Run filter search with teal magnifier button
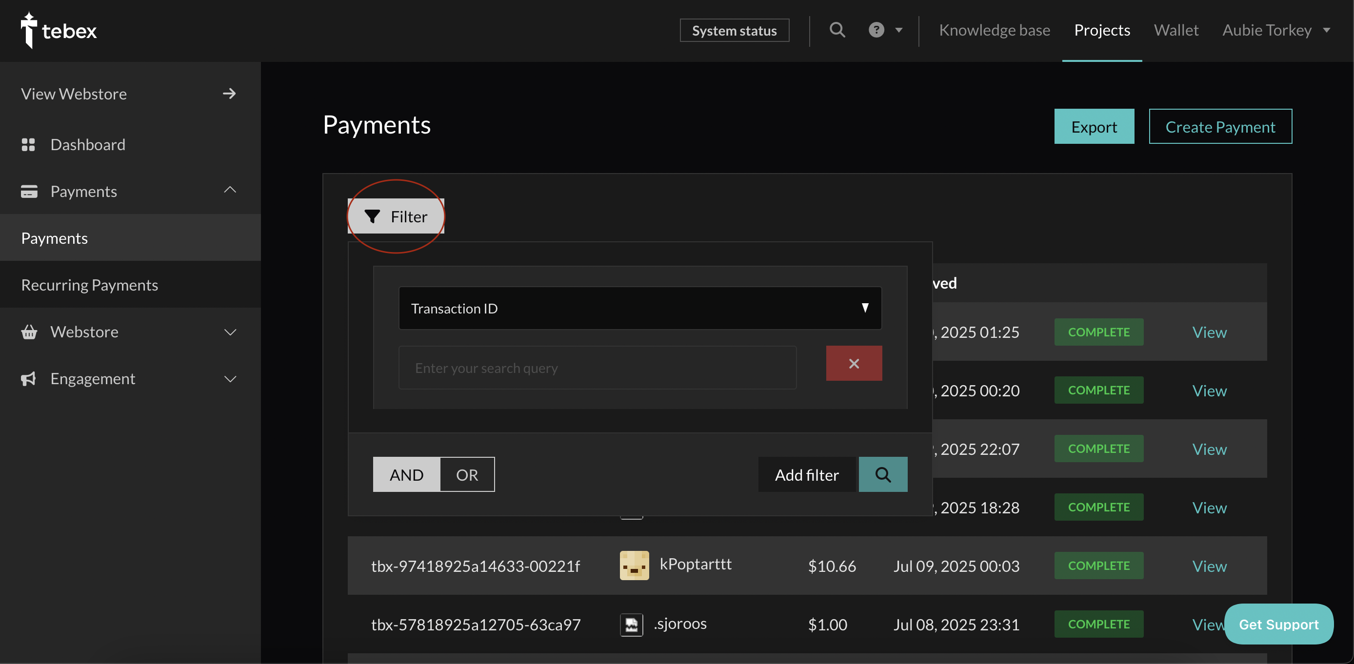The height and width of the screenshot is (664, 1354). click(x=883, y=474)
